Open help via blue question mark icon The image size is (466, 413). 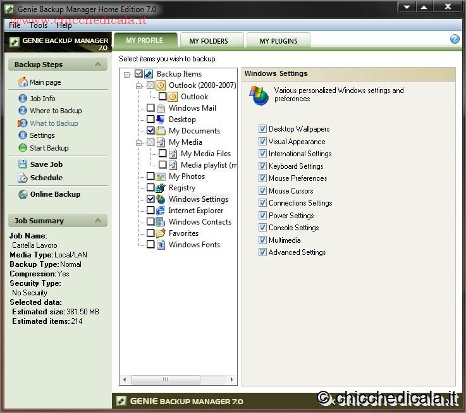coord(455,39)
